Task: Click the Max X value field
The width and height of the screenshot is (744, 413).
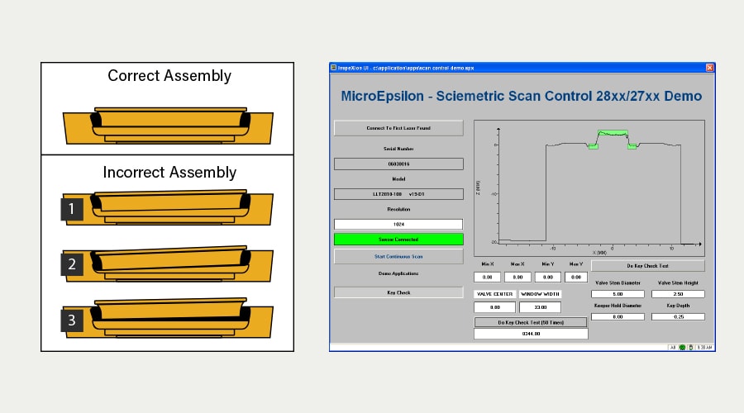Action: pos(517,278)
